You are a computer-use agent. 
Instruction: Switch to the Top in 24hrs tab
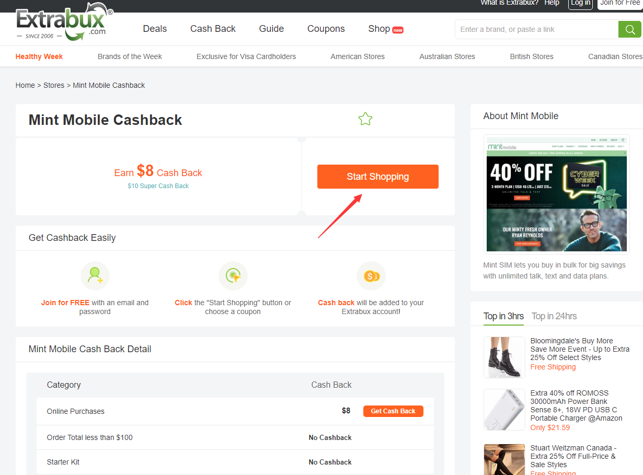tap(554, 316)
